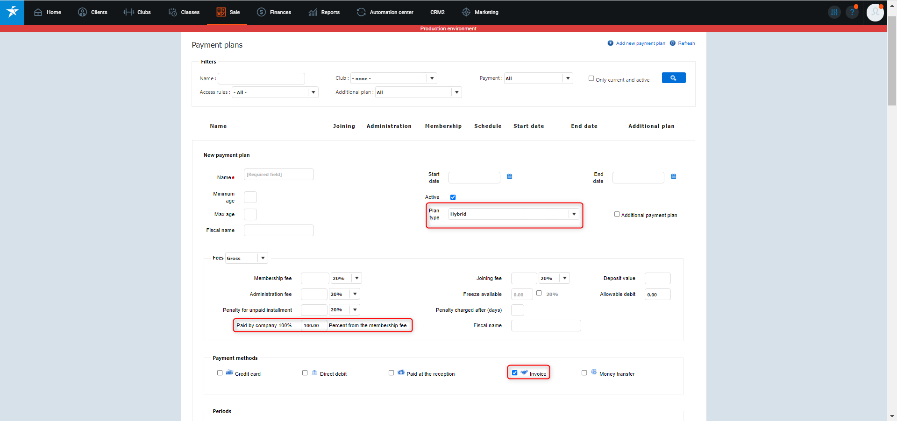Open the End date calendar picker
Image resolution: width=897 pixels, height=421 pixels.
(x=673, y=176)
